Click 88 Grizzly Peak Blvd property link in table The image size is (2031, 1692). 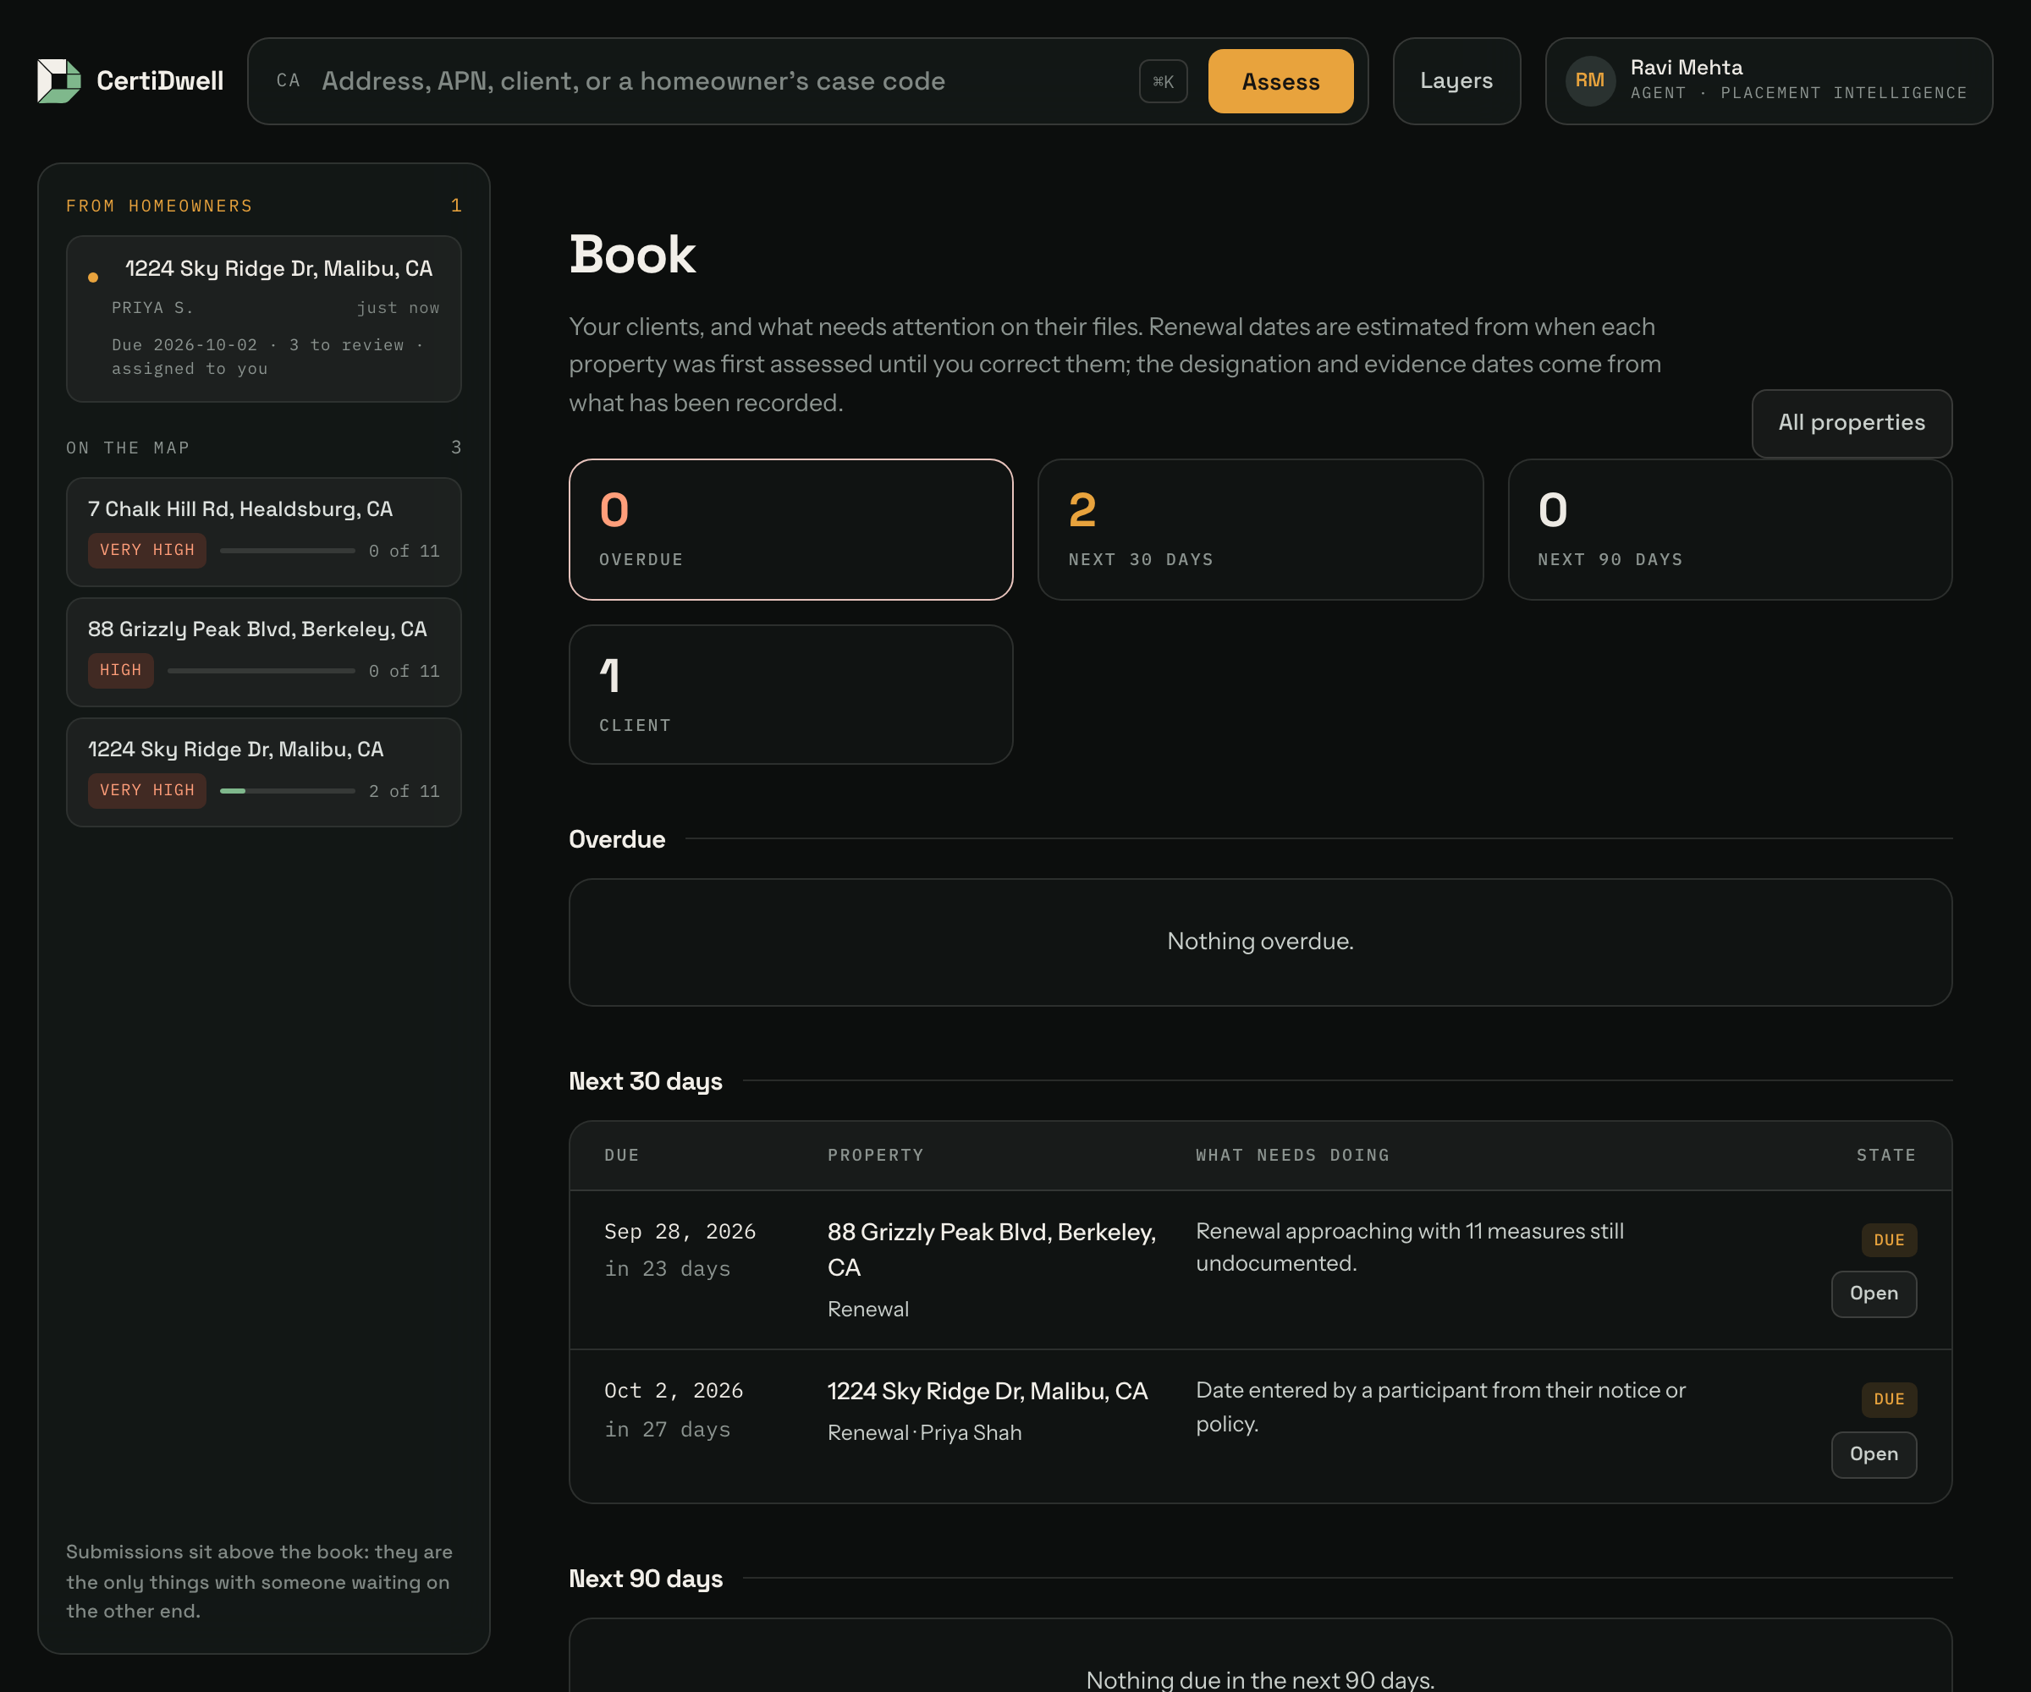pyautogui.click(x=991, y=1250)
